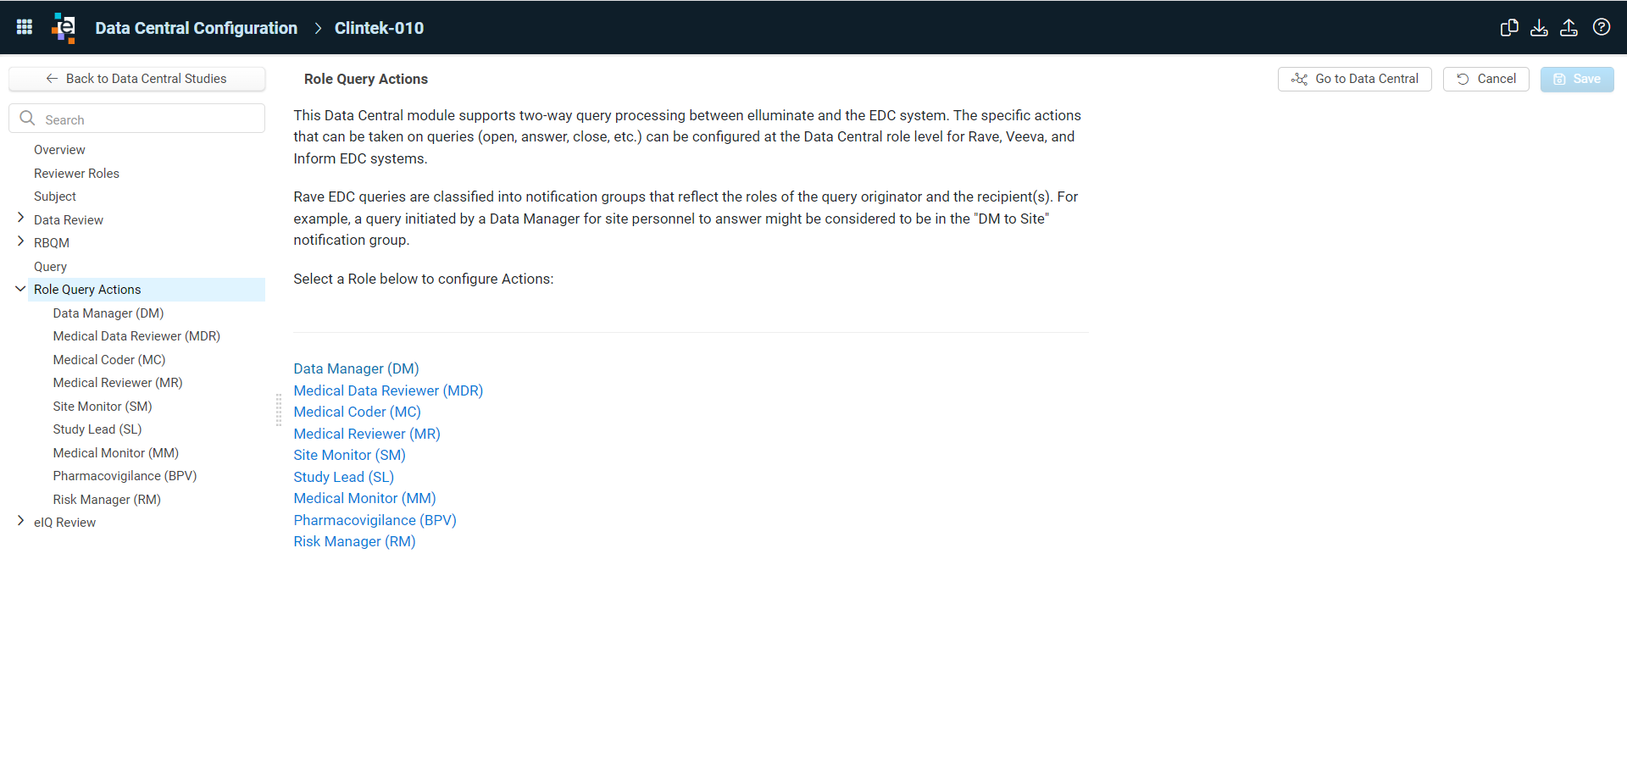
Task: Open Medical Reviewer (MR) link in content
Action: 367,434
